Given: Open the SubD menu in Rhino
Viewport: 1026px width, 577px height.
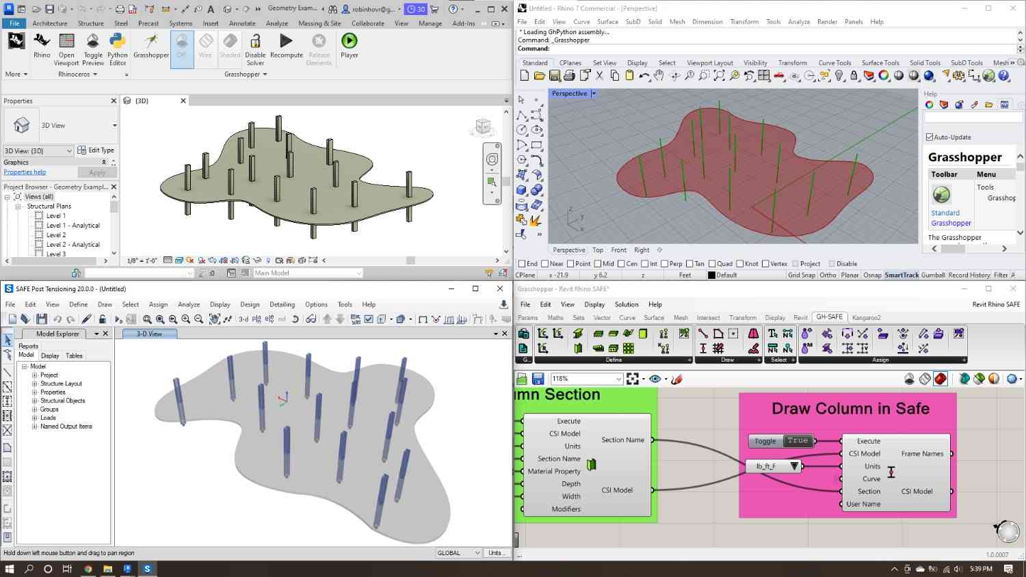Looking at the screenshot, I should [x=632, y=21].
